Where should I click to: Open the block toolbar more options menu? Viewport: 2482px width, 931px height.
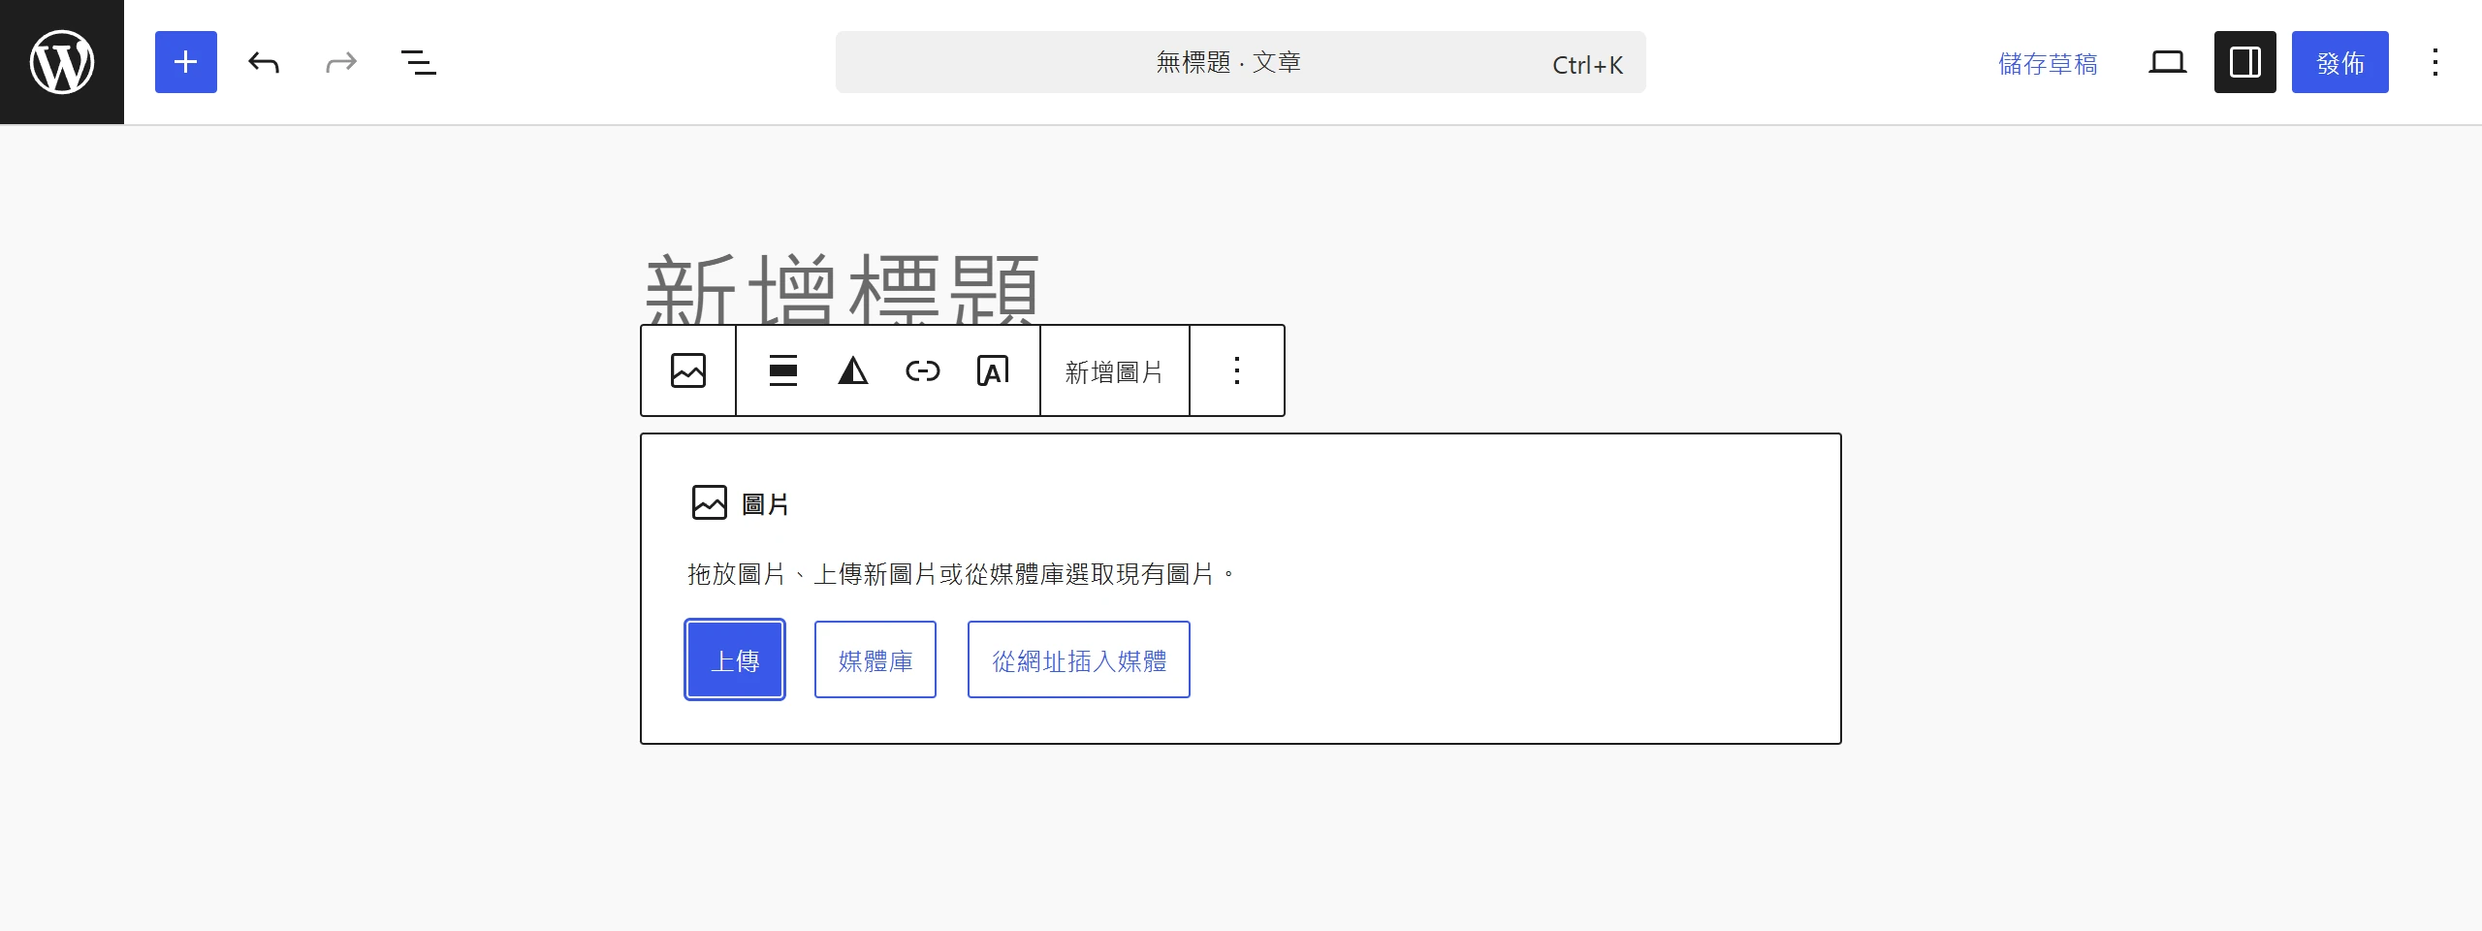tap(1237, 370)
